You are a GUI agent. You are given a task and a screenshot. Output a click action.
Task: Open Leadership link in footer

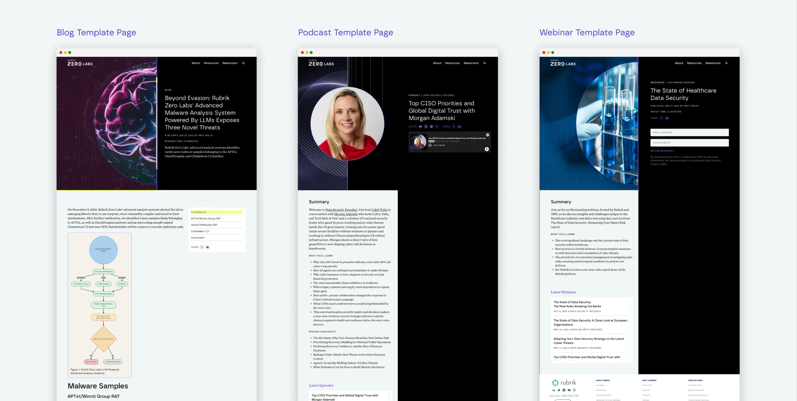601,390
